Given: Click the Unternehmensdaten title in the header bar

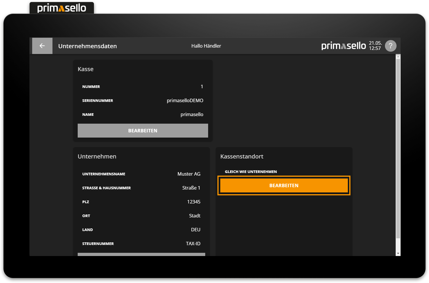Looking at the screenshot, I should pos(87,46).
